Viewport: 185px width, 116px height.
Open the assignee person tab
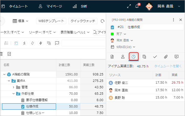click(123, 56)
